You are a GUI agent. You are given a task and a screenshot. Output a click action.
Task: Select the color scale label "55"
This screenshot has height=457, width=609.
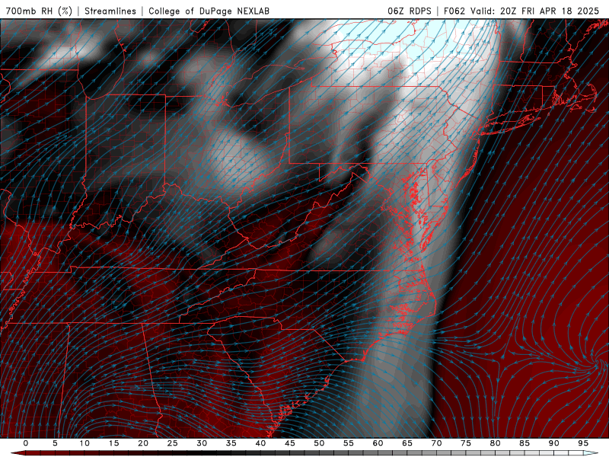point(349,443)
